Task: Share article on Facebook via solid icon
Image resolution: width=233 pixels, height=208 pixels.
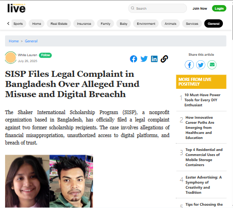Action: tap(134, 59)
